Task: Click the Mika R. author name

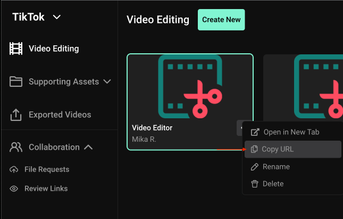Action: coord(144,139)
